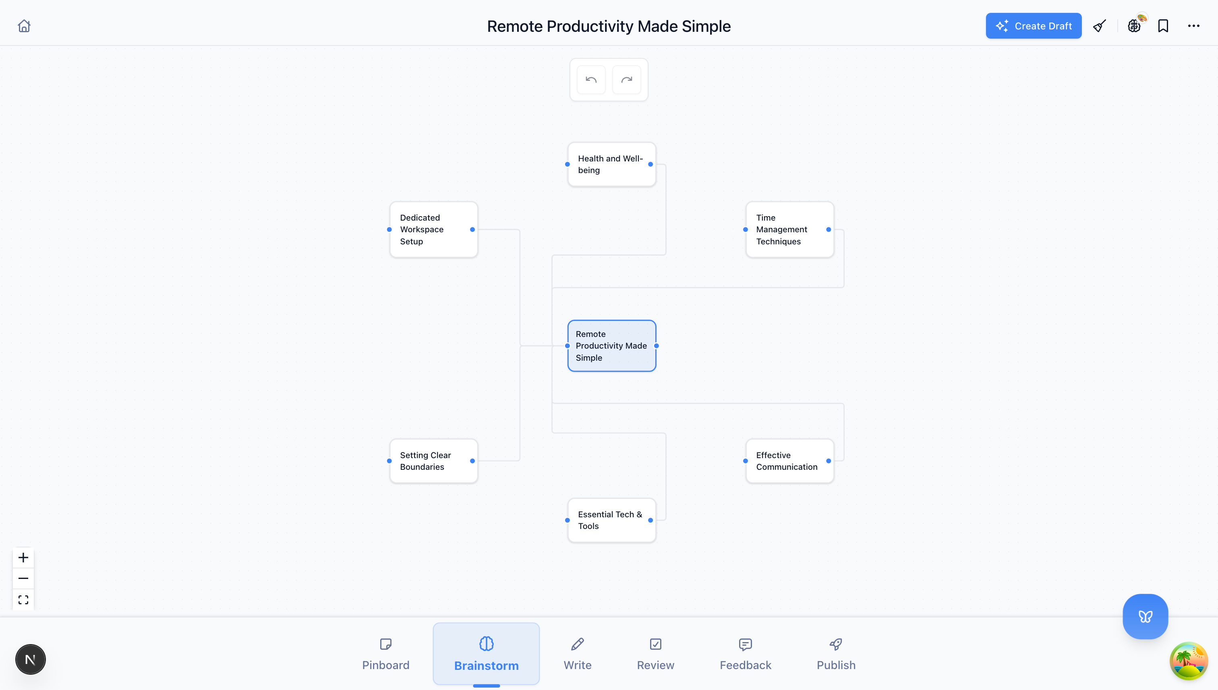
Task: Select the cleanup broom tool
Action: (x=1099, y=26)
